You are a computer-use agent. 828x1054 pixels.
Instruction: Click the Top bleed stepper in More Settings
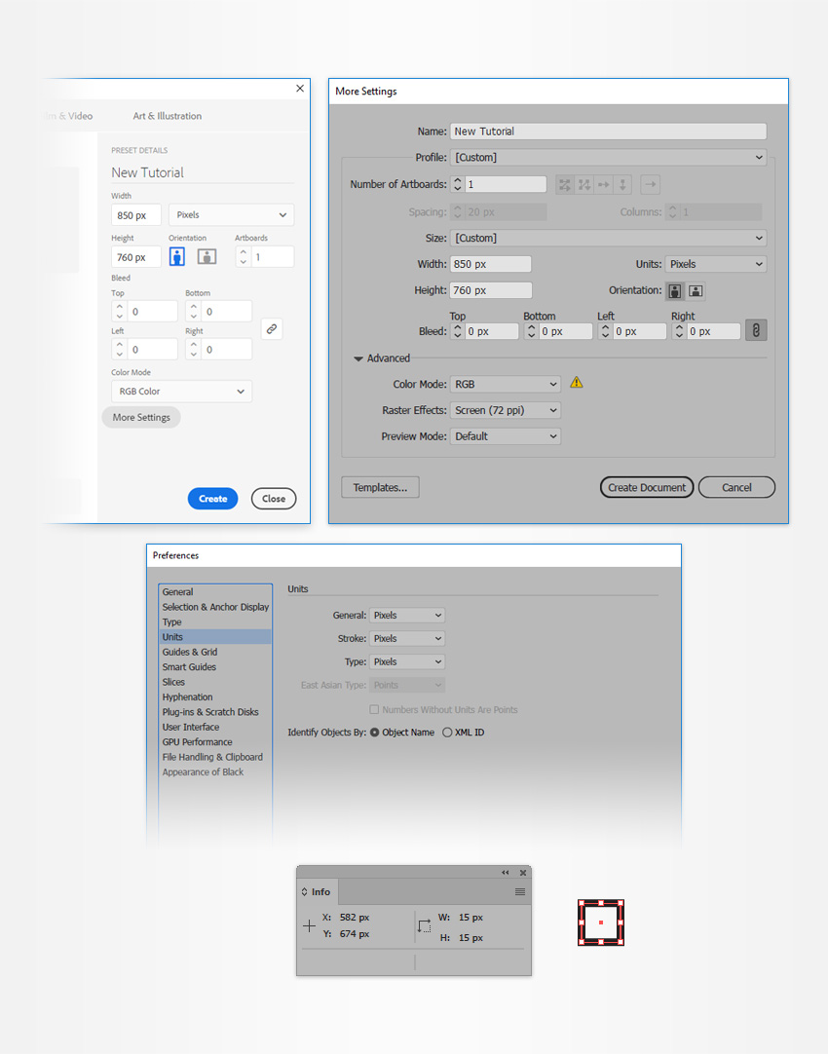pyautogui.click(x=458, y=331)
